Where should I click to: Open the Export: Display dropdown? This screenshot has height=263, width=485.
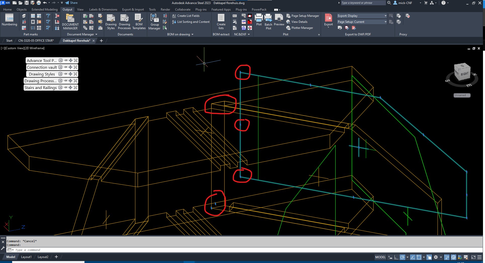[362, 16]
